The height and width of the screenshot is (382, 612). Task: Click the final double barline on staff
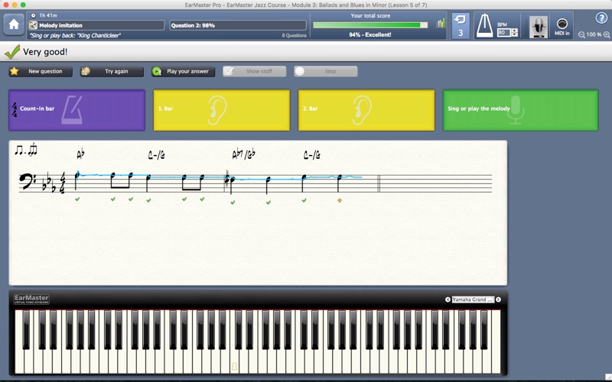tap(379, 183)
